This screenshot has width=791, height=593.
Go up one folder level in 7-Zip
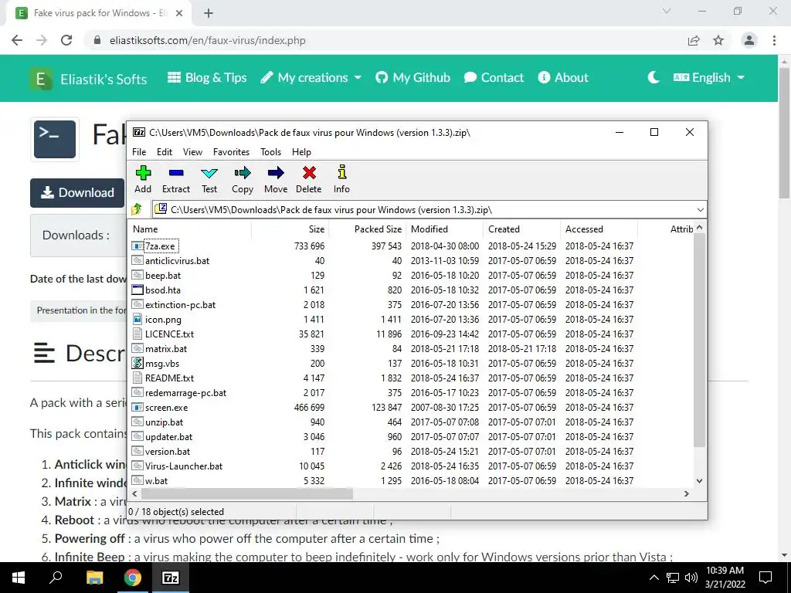click(x=137, y=209)
